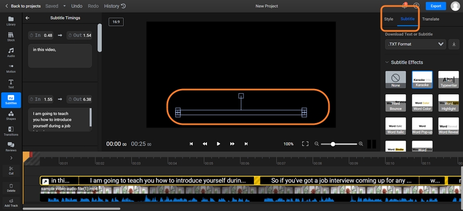The height and width of the screenshot is (211, 463).
Task: Click the 'in this video,' subtitle text box
Action: pos(60,56)
